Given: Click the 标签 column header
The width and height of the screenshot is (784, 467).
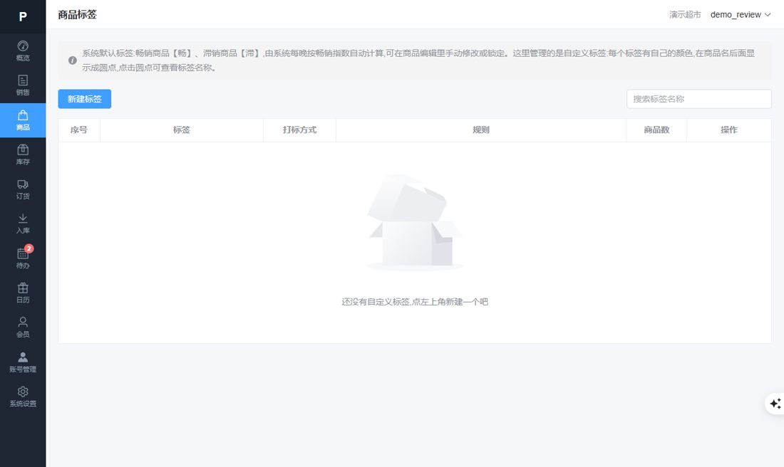Looking at the screenshot, I should pyautogui.click(x=182, y=130).
